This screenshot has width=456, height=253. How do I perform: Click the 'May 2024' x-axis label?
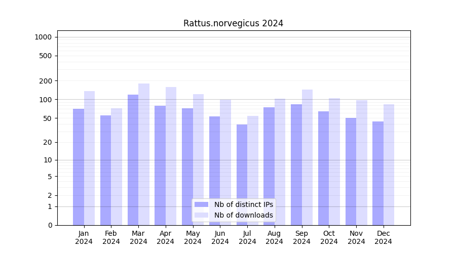tap(193, 237)
